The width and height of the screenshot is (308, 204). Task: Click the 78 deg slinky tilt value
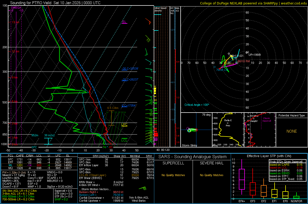[x=206, y=115]
